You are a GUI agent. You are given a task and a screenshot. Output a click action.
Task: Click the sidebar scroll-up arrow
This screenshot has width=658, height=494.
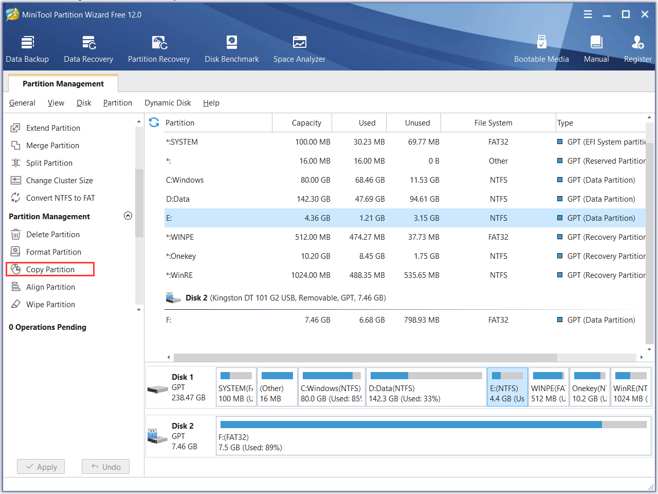(x=139, y=121)
